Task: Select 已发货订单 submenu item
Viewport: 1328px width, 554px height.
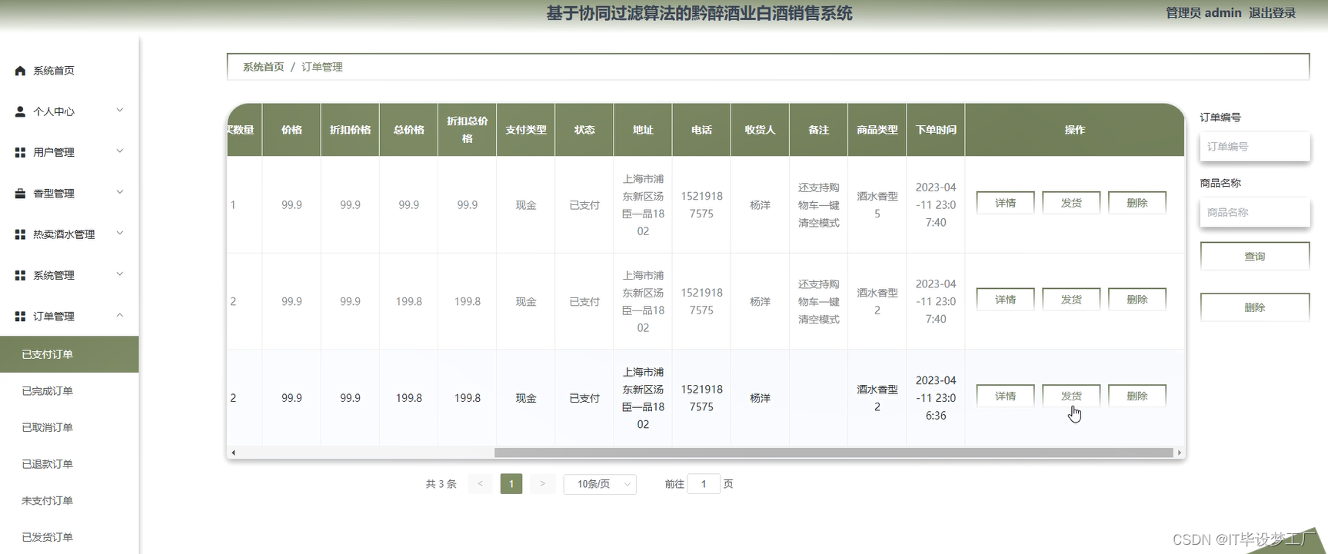Action: point(69,537)
